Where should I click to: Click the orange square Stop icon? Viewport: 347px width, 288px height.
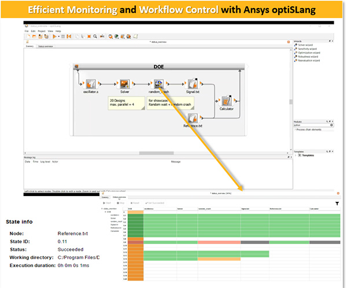[89, 36]
